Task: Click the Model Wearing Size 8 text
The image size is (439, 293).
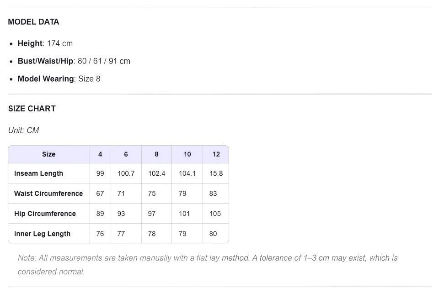Action: point(59,79)
